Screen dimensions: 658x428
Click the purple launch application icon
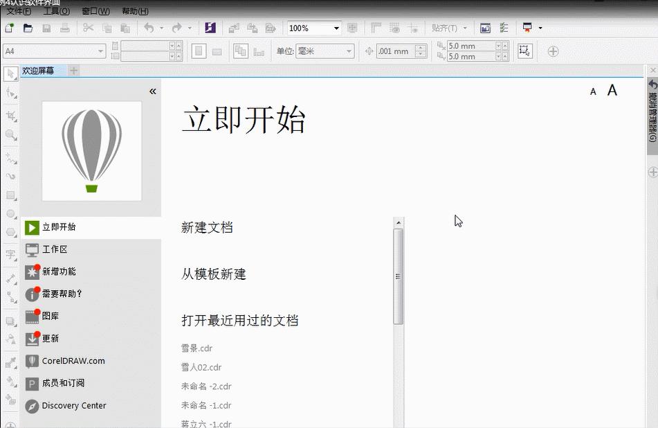pos(210,28)
